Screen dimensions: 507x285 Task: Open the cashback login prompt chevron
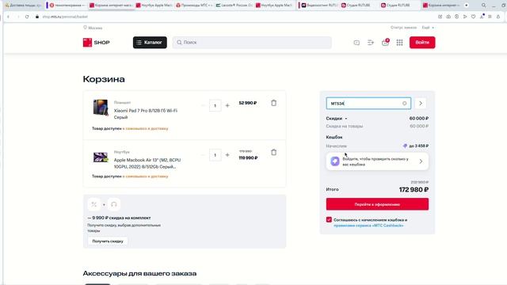(x=421, y=161)
